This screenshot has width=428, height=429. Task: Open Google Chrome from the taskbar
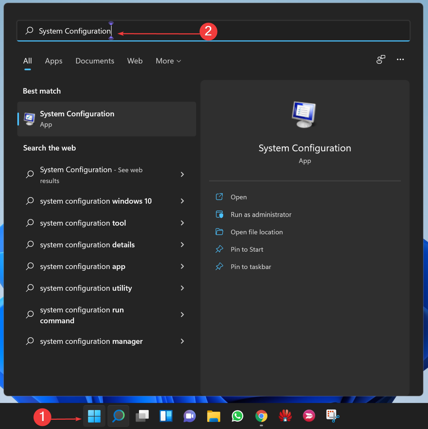point(261,416)
